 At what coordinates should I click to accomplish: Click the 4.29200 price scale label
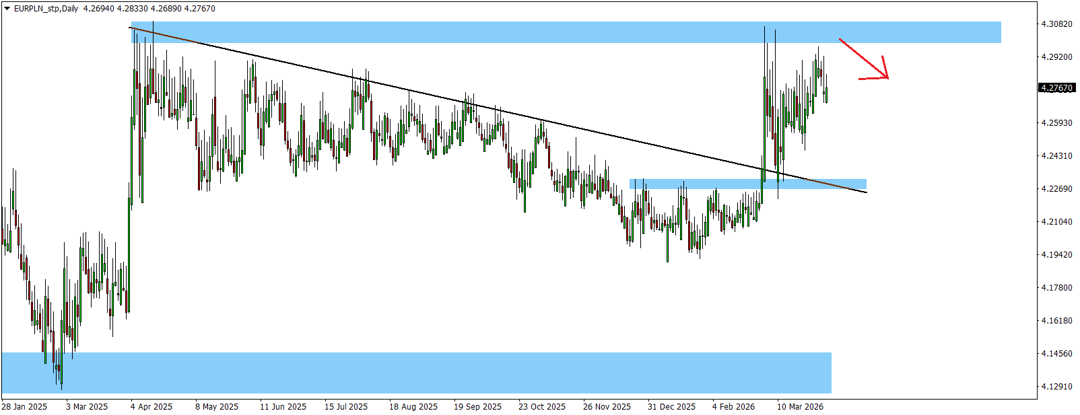1056,57
